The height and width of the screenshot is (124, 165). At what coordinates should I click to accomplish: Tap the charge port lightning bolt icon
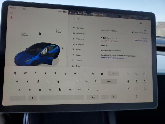63,48
